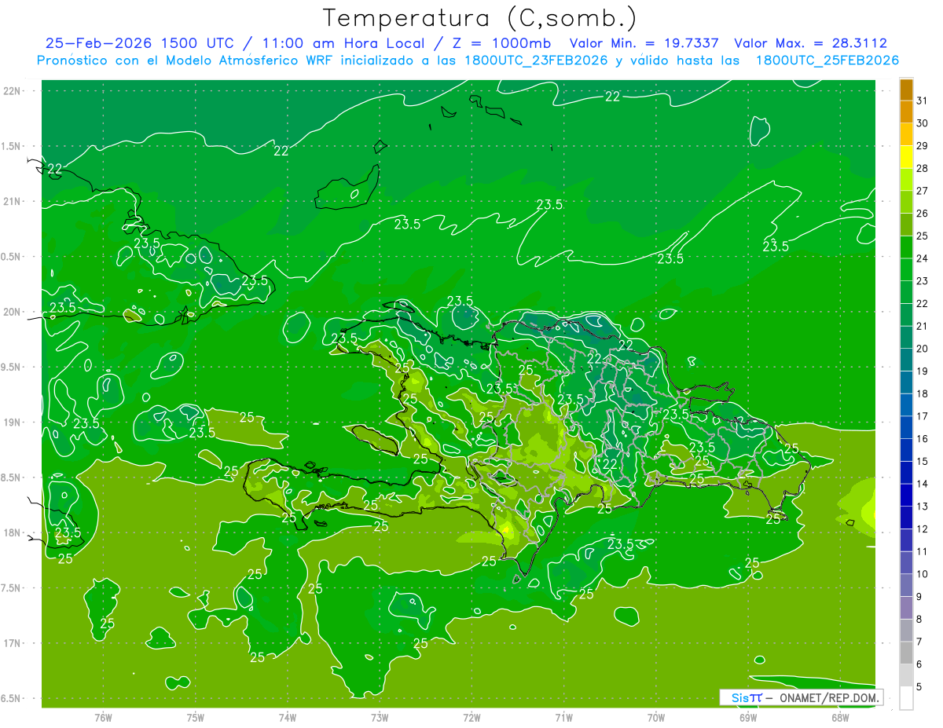Click the title "Temperatura (C,somb.)"
The width and height of the screenshot is (943, 728).
point(480,18)
